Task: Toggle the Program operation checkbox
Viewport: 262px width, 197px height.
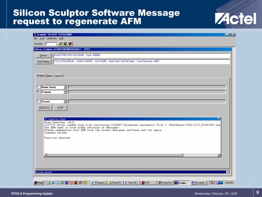Action: tap(38, 92)
